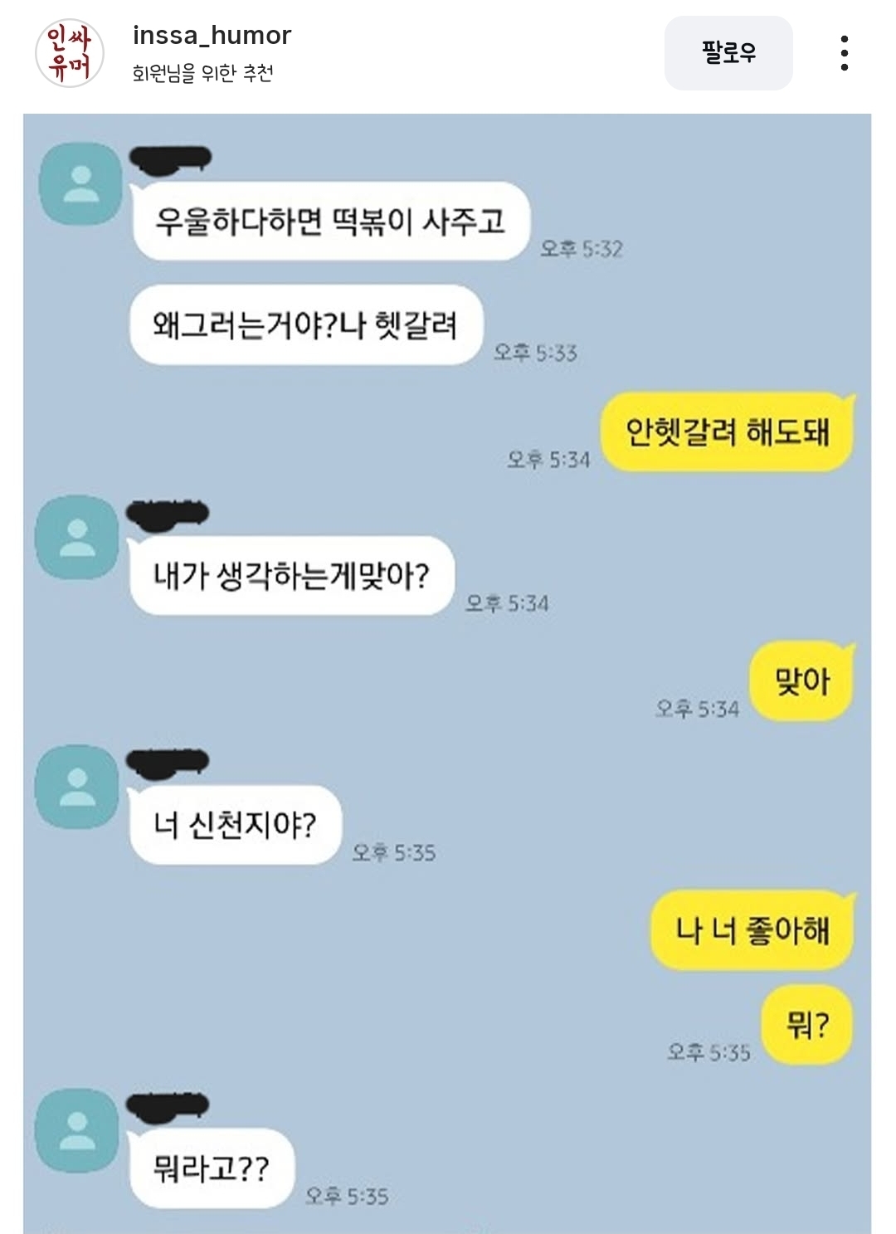Screen dimensions: 896x1234
Task: Select the 왜그러는거야?나 헷갈려 bubble
Action: pos(306,324)
